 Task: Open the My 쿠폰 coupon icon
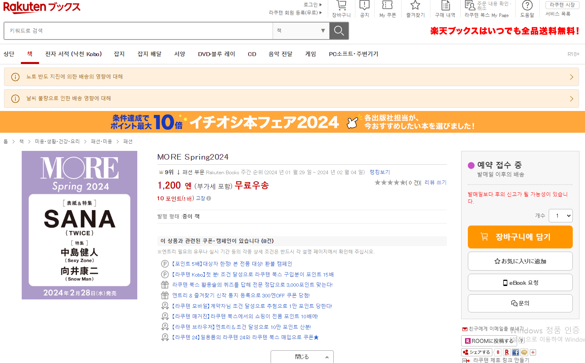(x=387, y=6)
